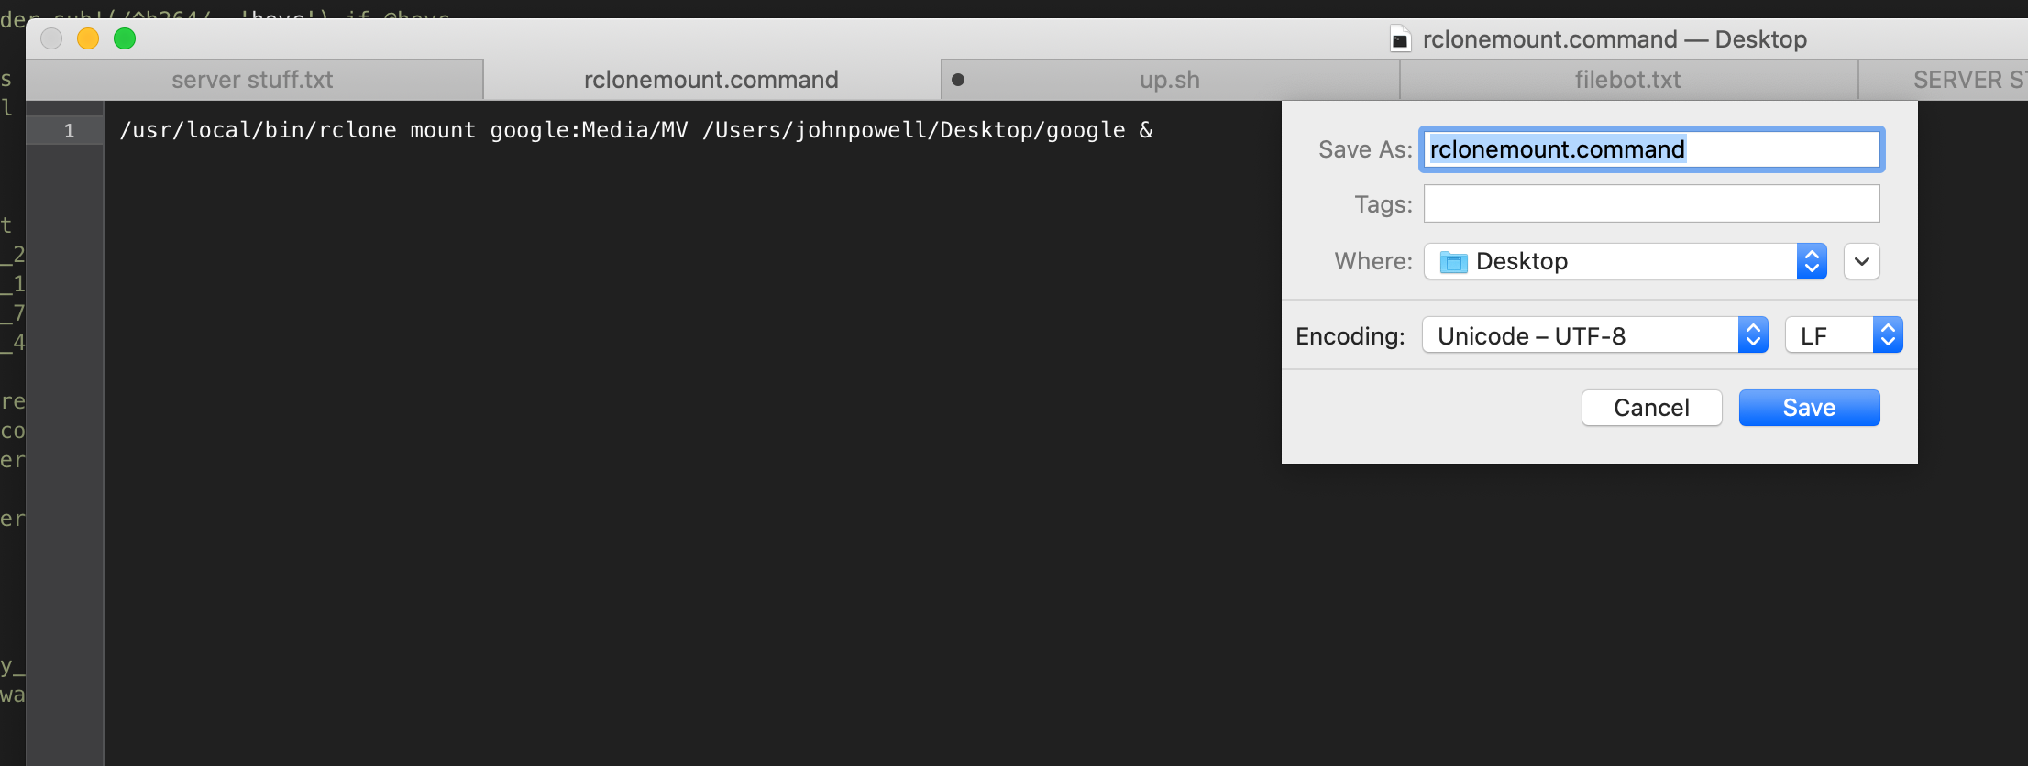
Task: Switch to the filebot.txt tab
Action: 1628,80
